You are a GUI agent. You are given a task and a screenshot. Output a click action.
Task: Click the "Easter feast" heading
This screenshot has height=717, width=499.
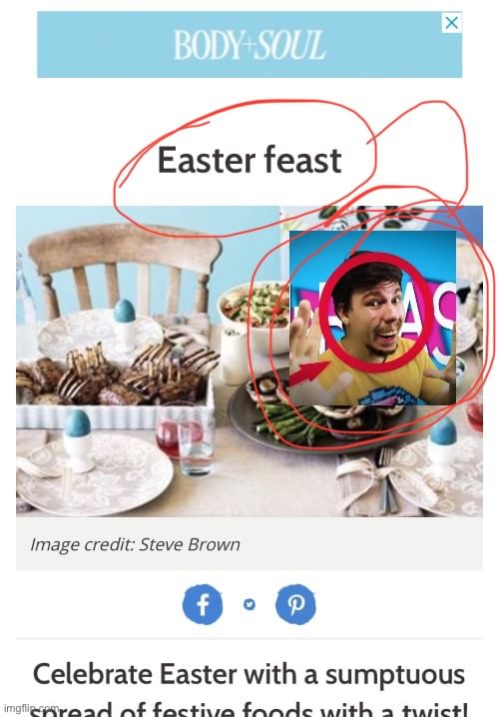249,160
